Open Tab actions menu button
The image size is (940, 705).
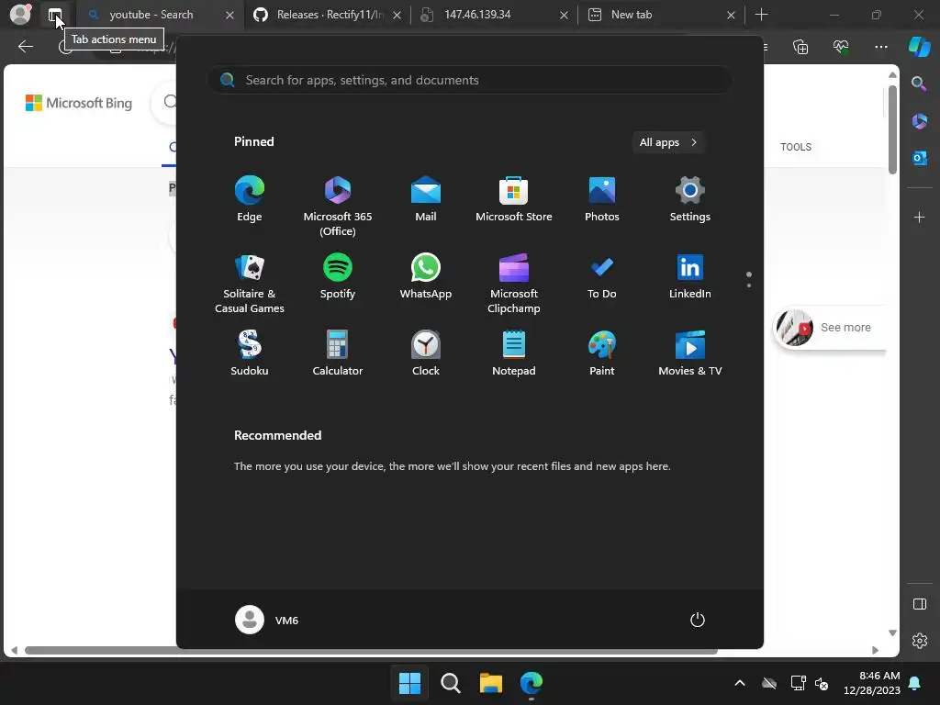54,15
